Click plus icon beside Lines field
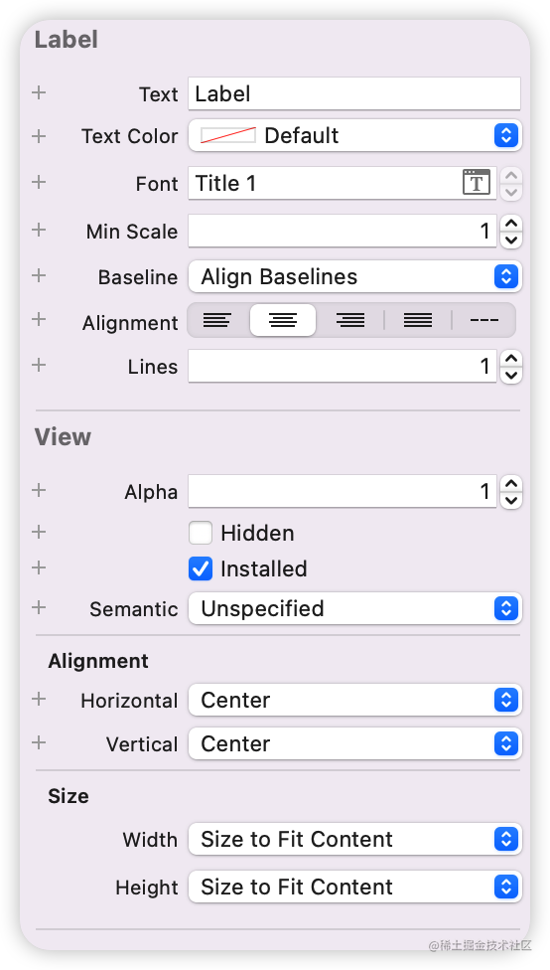Viewport: 550px width, 970px height. 39,365
